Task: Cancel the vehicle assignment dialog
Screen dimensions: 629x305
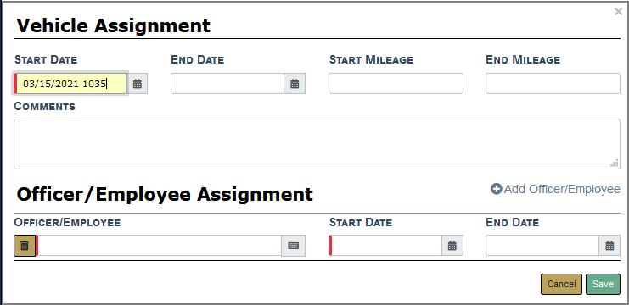Action: point(561,284)
